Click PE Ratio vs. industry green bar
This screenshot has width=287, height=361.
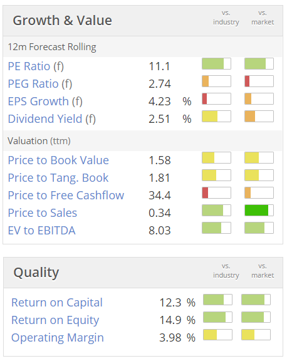[216, 63]
